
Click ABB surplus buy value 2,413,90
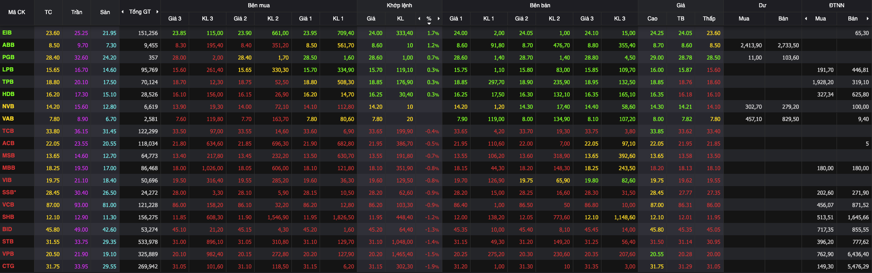coord(751,45)
